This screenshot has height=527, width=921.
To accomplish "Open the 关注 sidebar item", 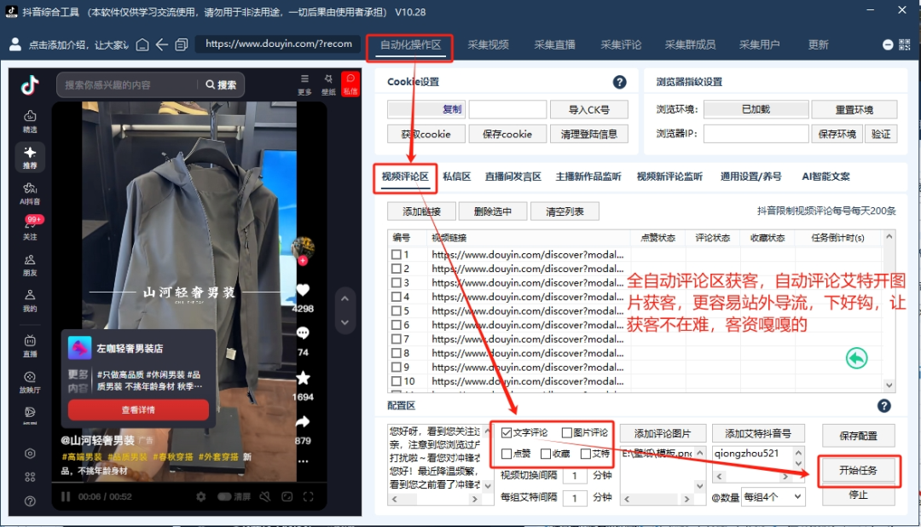I will point(30,229).
